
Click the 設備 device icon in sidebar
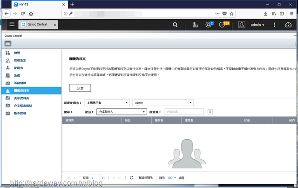(7, 75)
